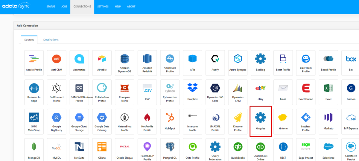
Task: Add a Dropbox connection
Action: [x=192, y=92]
